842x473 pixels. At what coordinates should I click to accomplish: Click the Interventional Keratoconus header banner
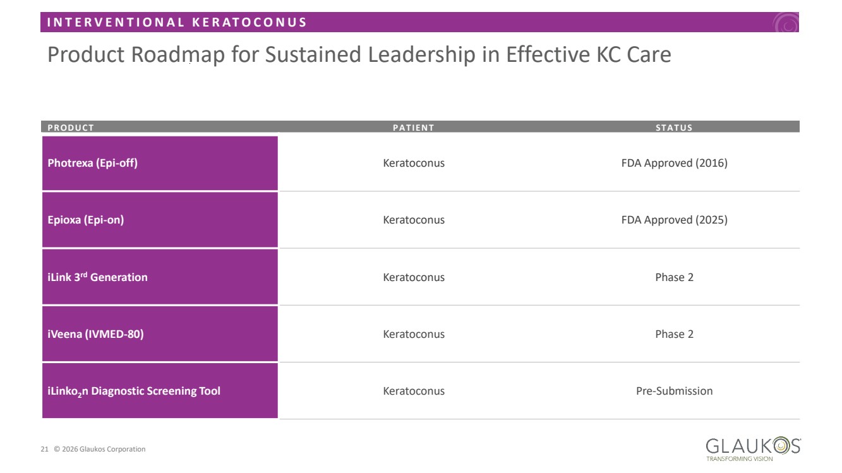[x=177, y=23]
